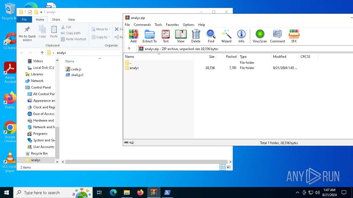Open the Explorer File tab
The height and width of the screenshot is (198, 353).
24,20
